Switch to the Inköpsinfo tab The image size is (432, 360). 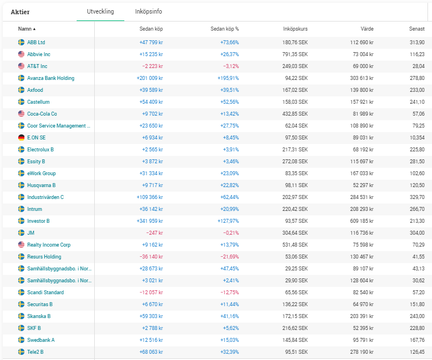click(149, 11)
